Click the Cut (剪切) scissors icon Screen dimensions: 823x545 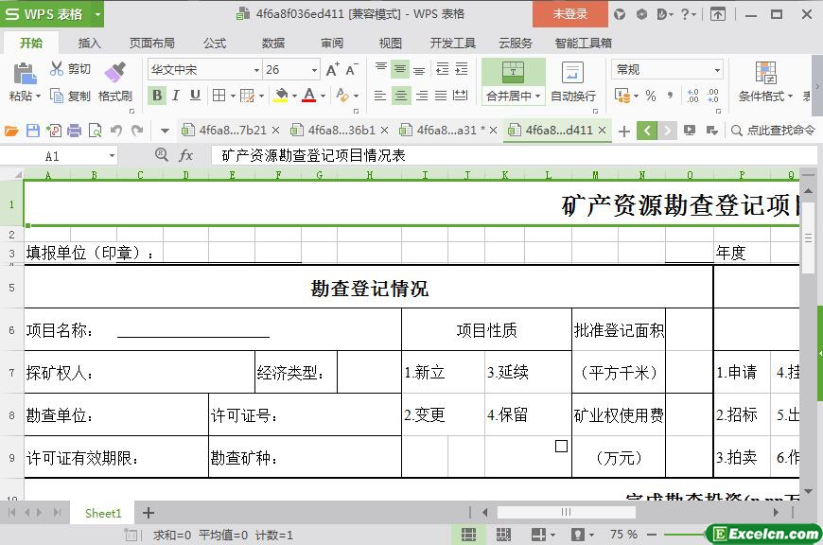click(x=57, y=69)
